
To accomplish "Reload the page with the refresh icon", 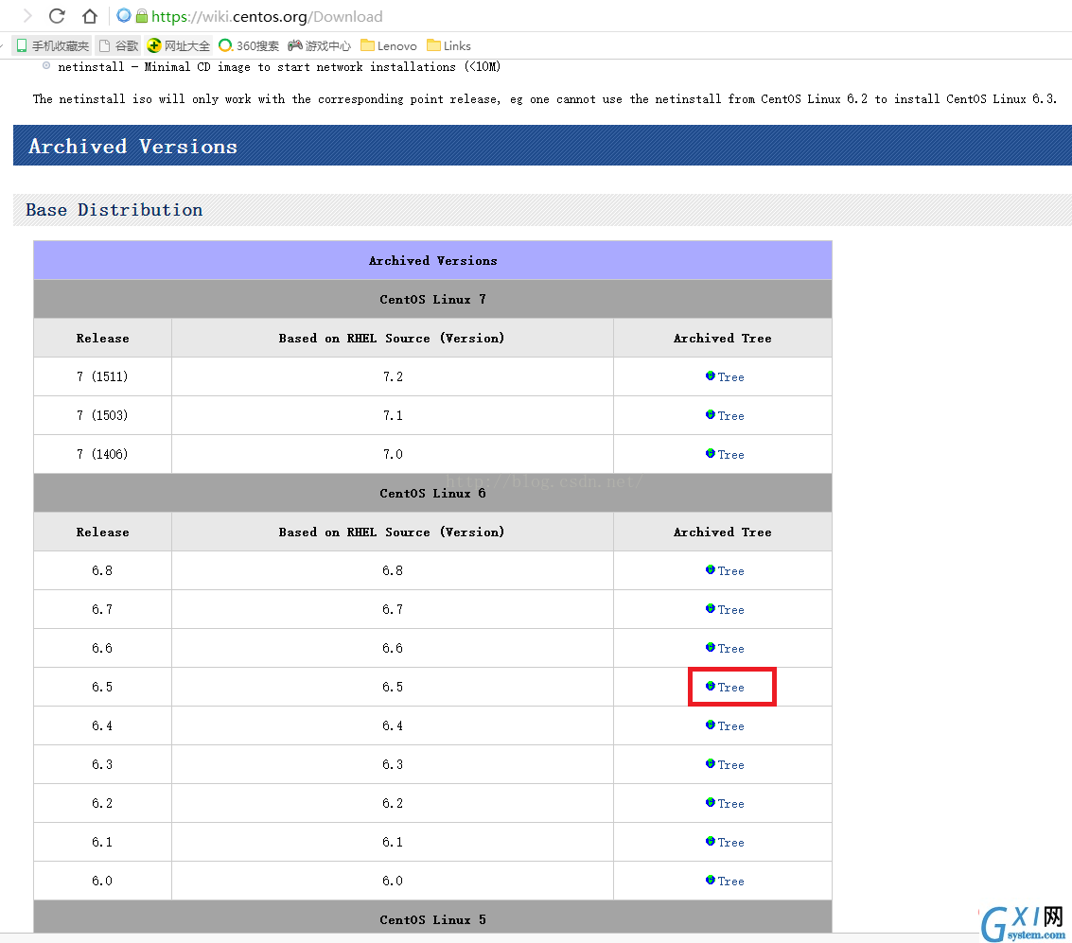I will 57,16.
